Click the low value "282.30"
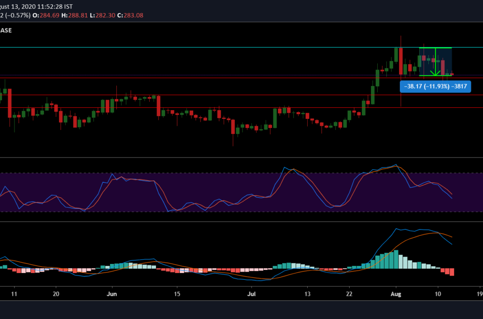The image size is (483, 319). (x=105, y=15)
